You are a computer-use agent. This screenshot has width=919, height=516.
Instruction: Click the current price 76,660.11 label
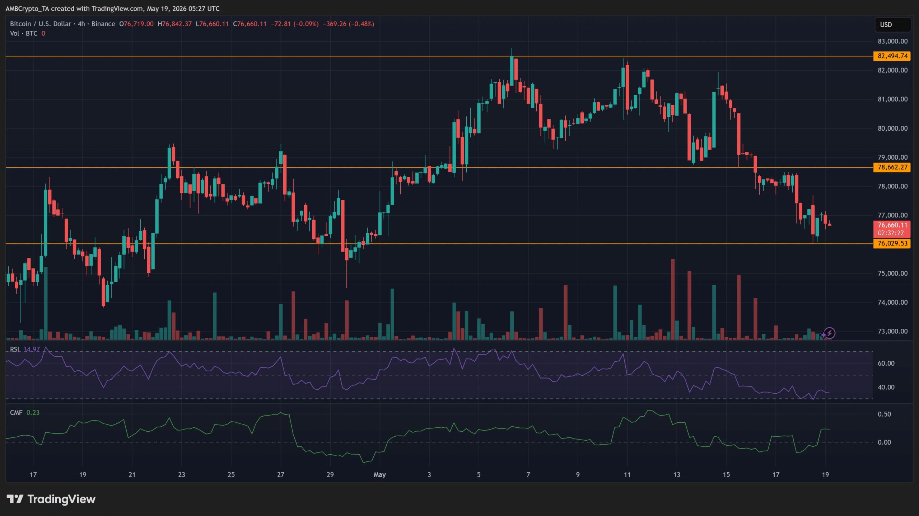[x=892, y=225]
